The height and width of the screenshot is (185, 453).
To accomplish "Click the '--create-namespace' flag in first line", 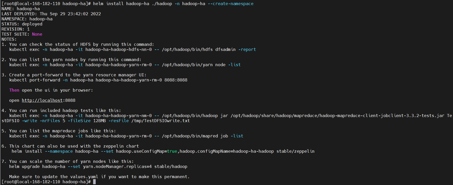I will (231, 4).
